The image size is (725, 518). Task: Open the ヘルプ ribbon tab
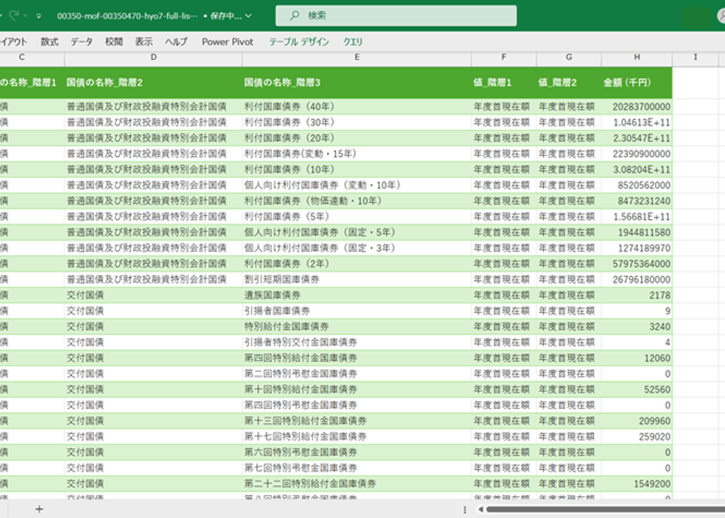pyautogui.click(x=177, y=42)
